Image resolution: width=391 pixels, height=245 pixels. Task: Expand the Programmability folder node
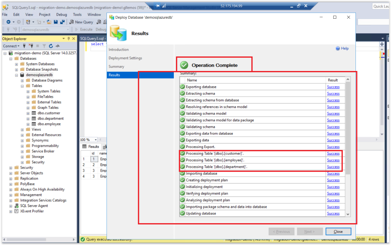[x=22, y=146]
